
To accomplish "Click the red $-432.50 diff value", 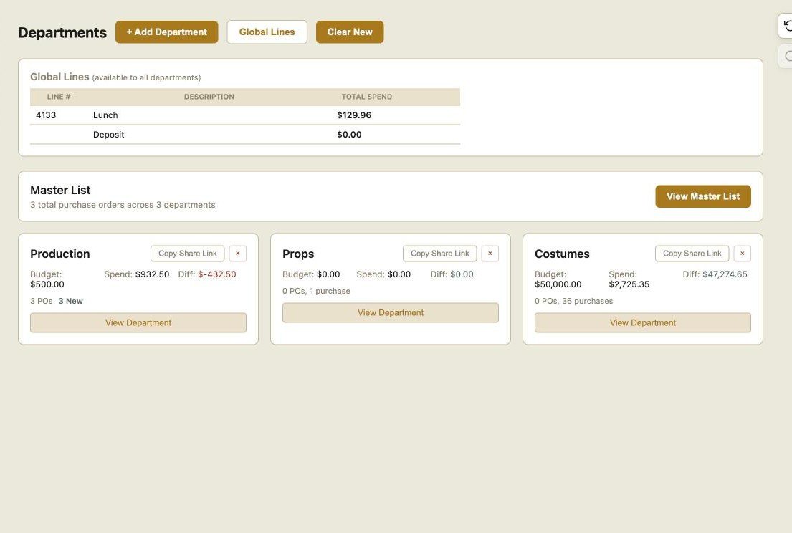I will point(216,274).
